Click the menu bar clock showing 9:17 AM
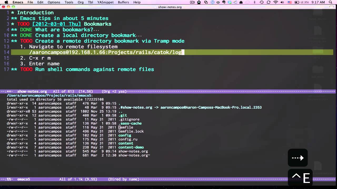Viewport: 337px width, 189px height. 318,2
